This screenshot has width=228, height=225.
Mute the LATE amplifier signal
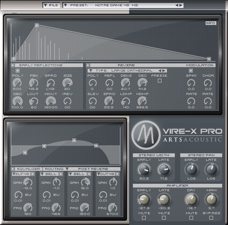click(x=164, y=217)
